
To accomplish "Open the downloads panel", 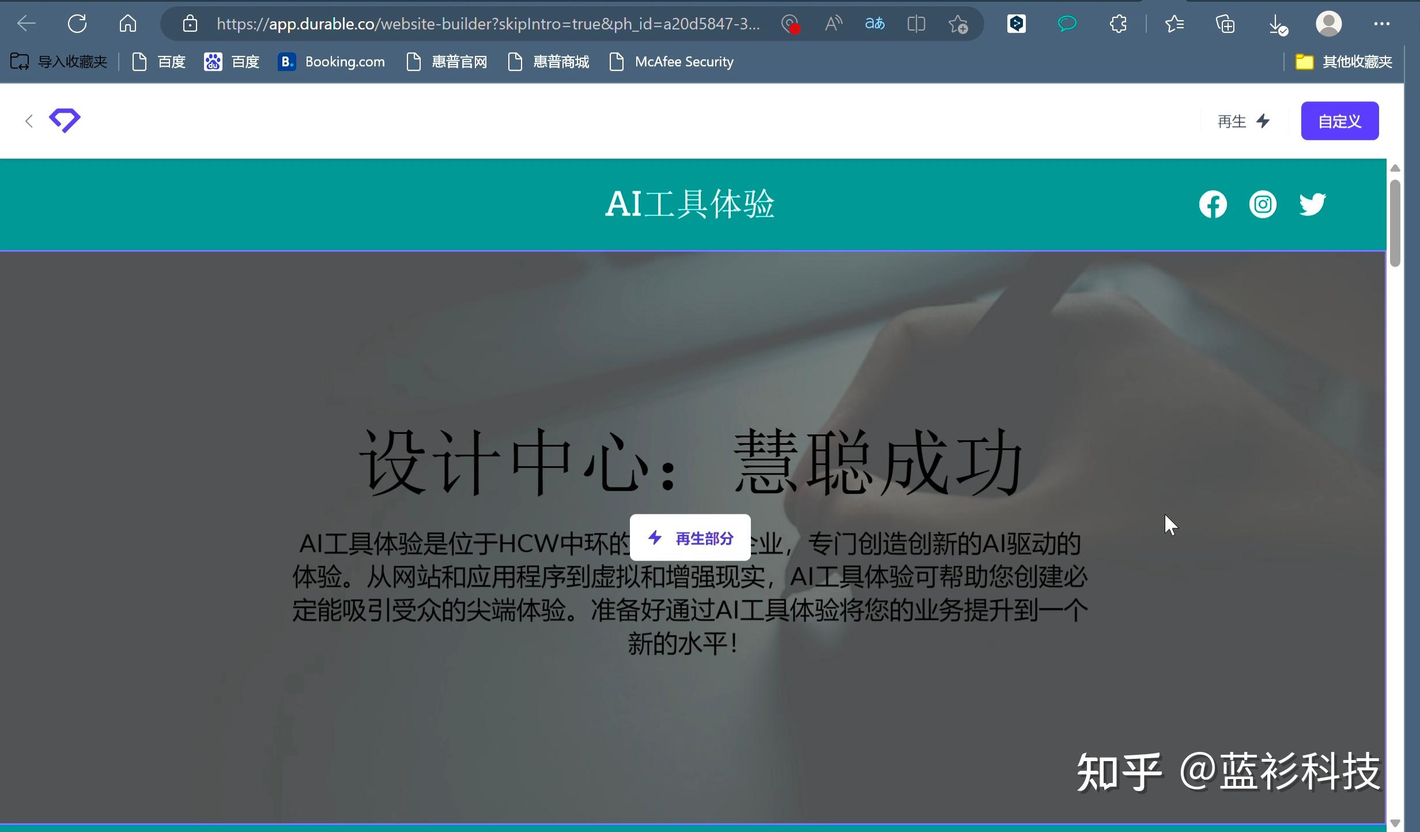I will point(1277,24).
